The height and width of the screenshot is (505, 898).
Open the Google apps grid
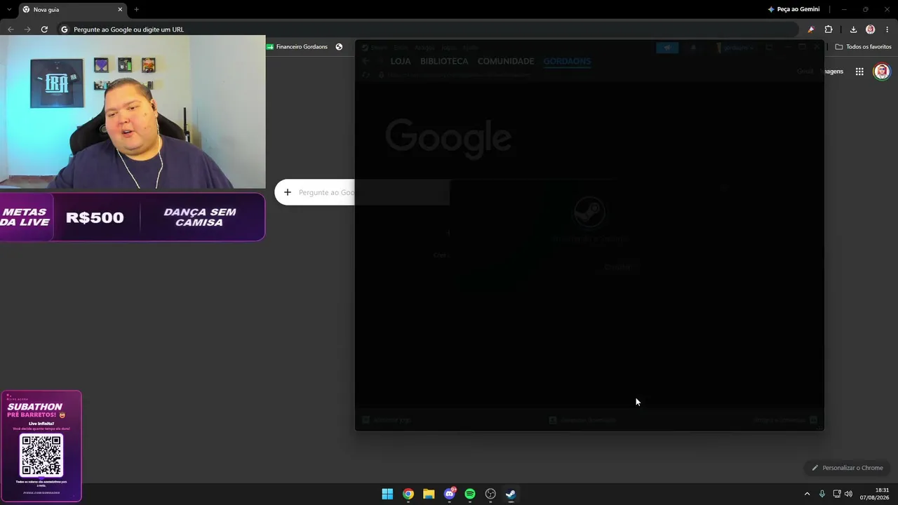[x=859, y=72]
